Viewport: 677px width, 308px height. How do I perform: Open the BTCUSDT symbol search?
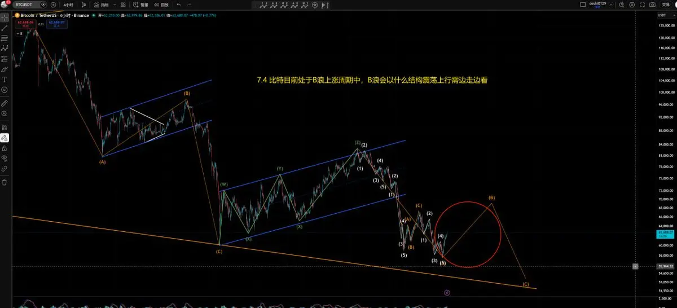click(x=24, y=5)
